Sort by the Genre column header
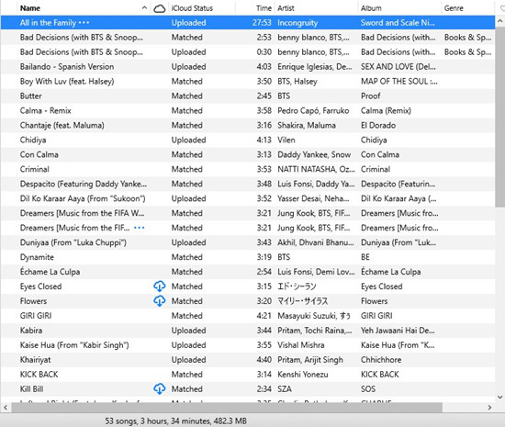The width and height of the screenshot is (505, 427). click(454, 8)
